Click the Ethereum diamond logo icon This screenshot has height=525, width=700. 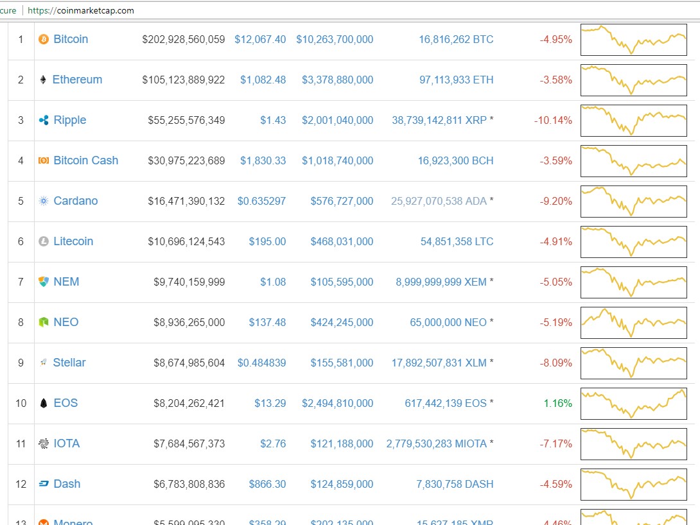point(43,80)
